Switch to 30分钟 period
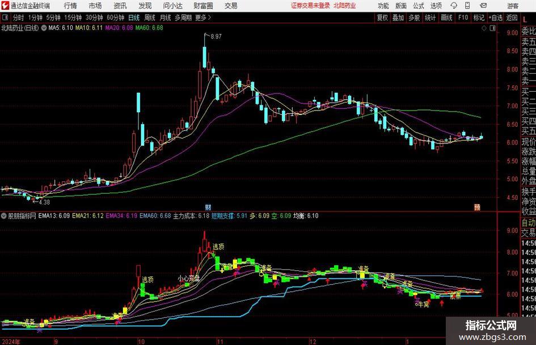 [94, 18]
